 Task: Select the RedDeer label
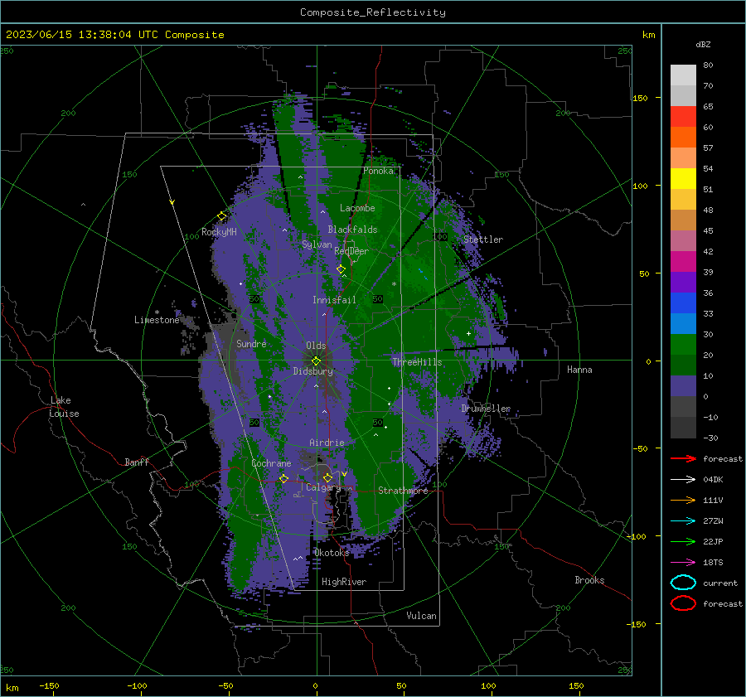click(x=351, y=251)
